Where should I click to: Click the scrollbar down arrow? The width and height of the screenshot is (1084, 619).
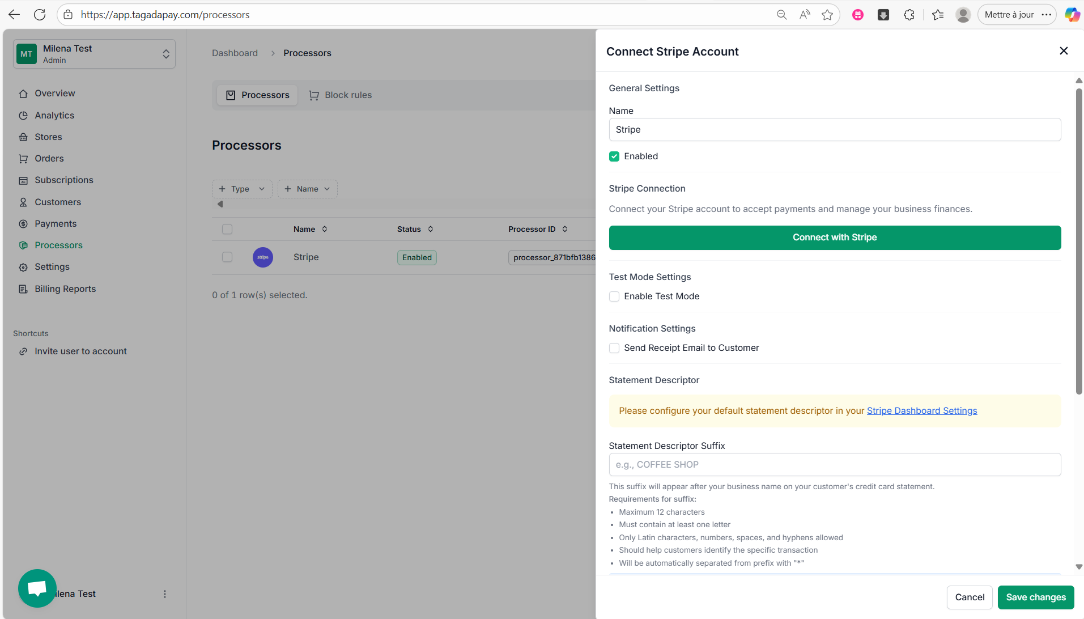pos(1079,567)
